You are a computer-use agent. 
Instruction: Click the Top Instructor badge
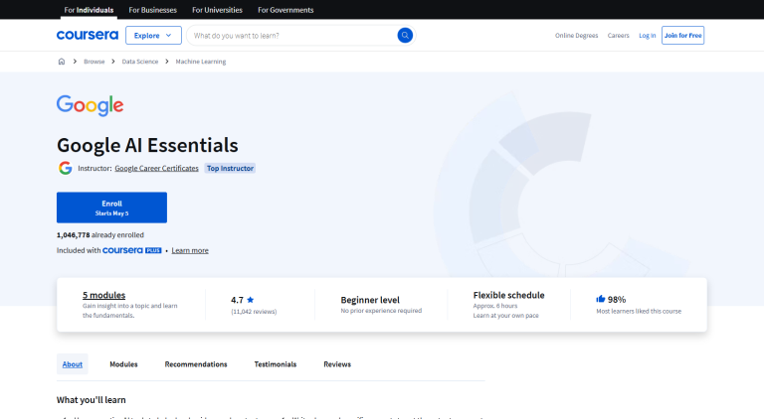click(x=230, y=168)
